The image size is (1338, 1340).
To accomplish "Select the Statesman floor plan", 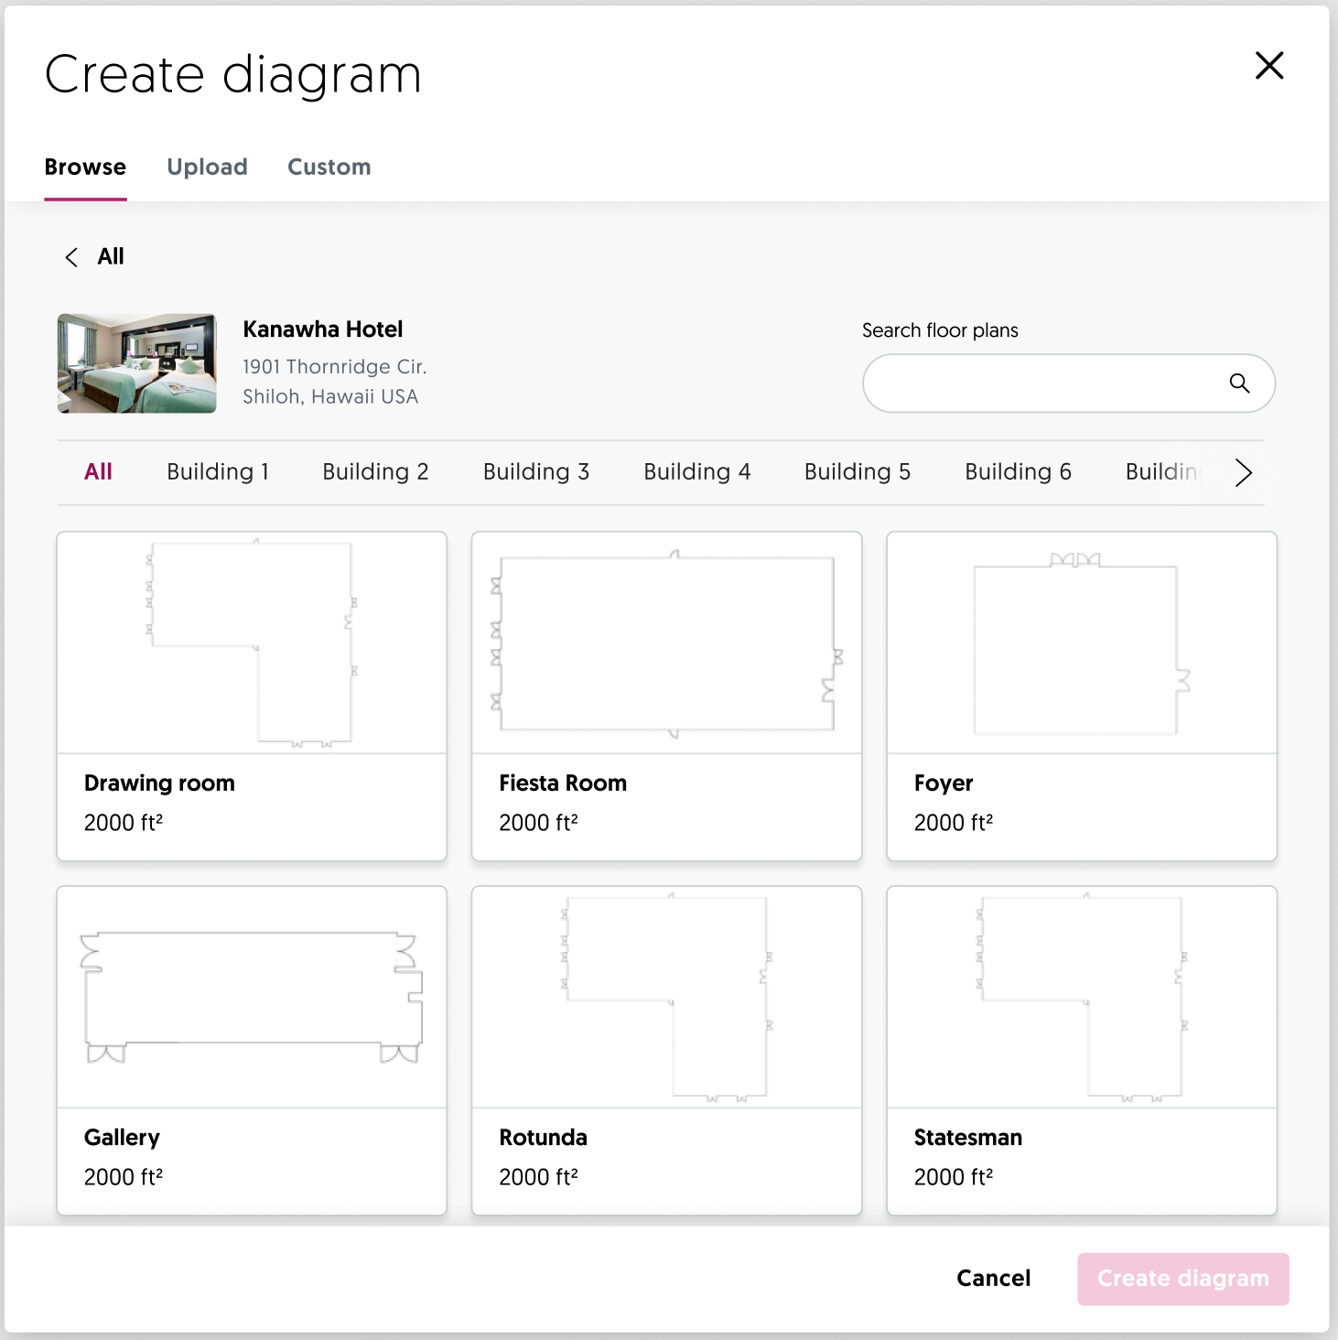I will coord(1081,1050).
